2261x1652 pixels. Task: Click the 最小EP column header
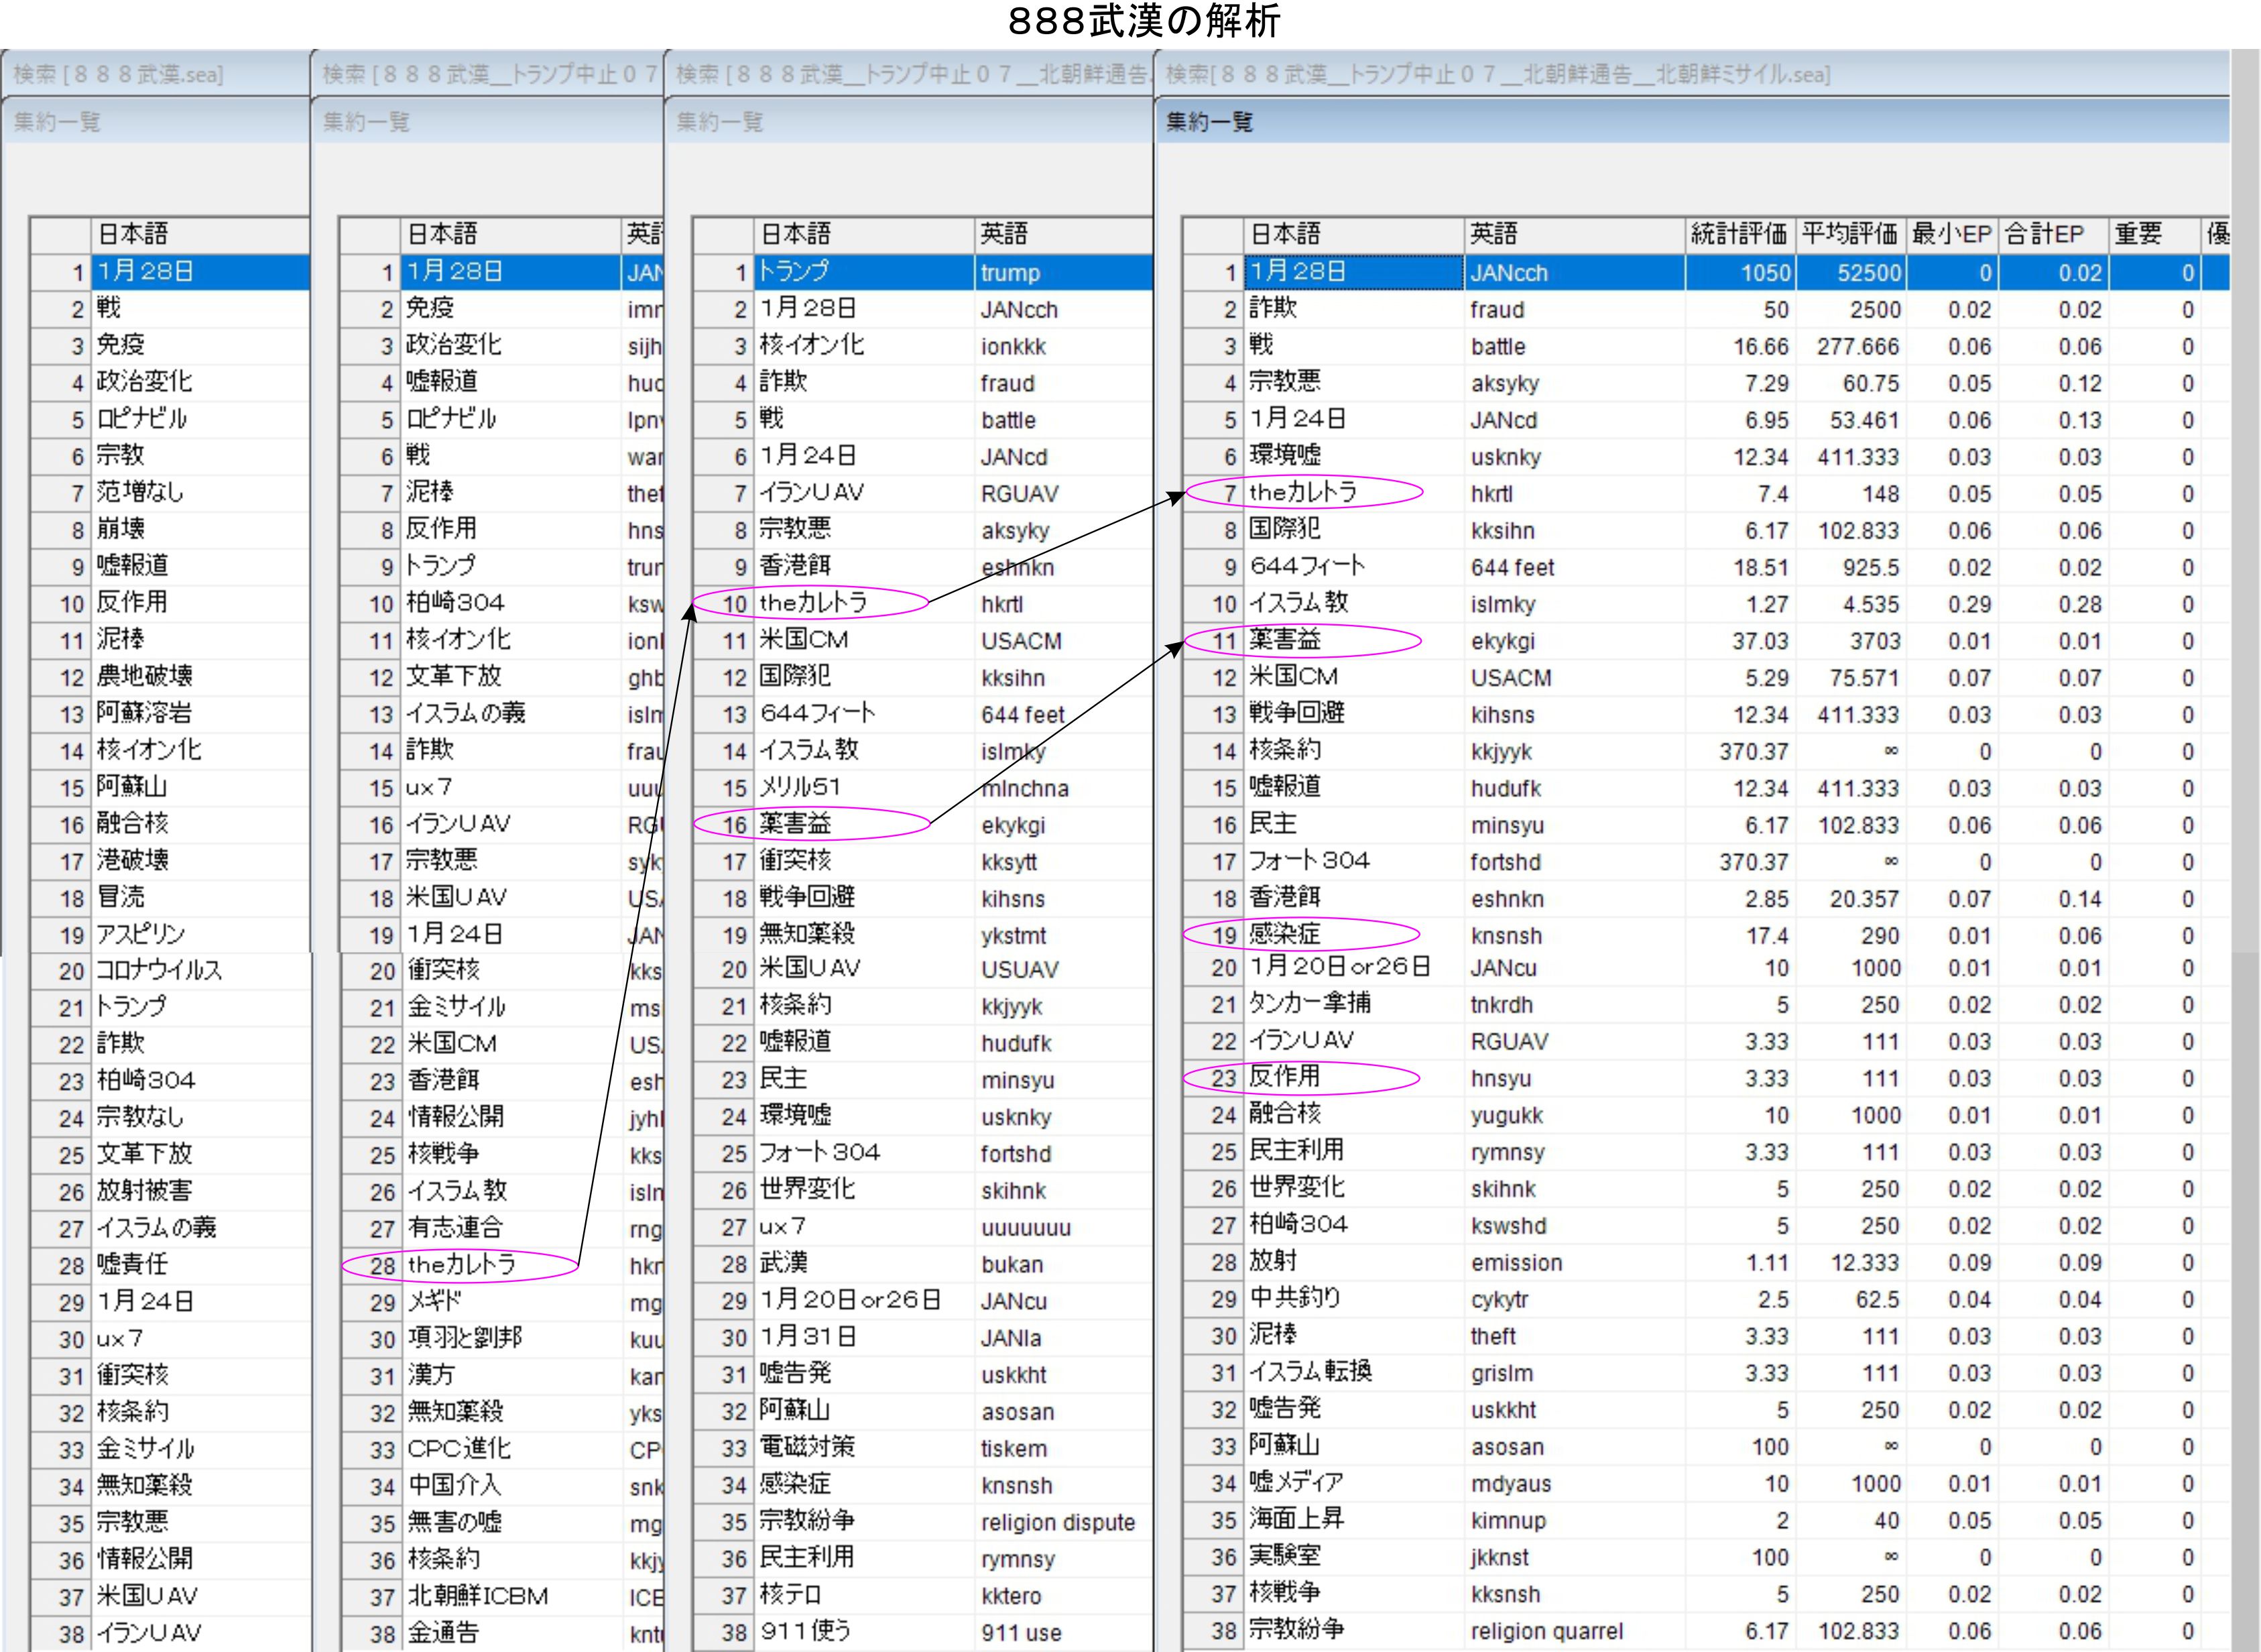[x=1951, y=234]
